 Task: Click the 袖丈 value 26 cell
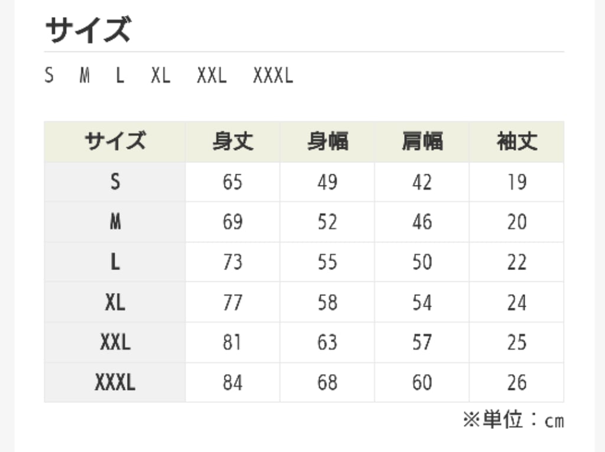tap(516, 382)
